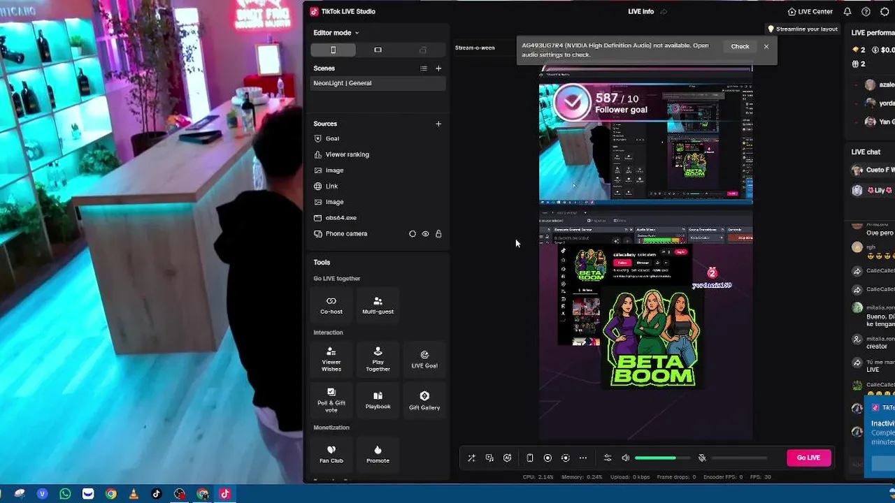
Task: Open more options ellipsis in bottom toolbar
Action: tap(583, 458)
